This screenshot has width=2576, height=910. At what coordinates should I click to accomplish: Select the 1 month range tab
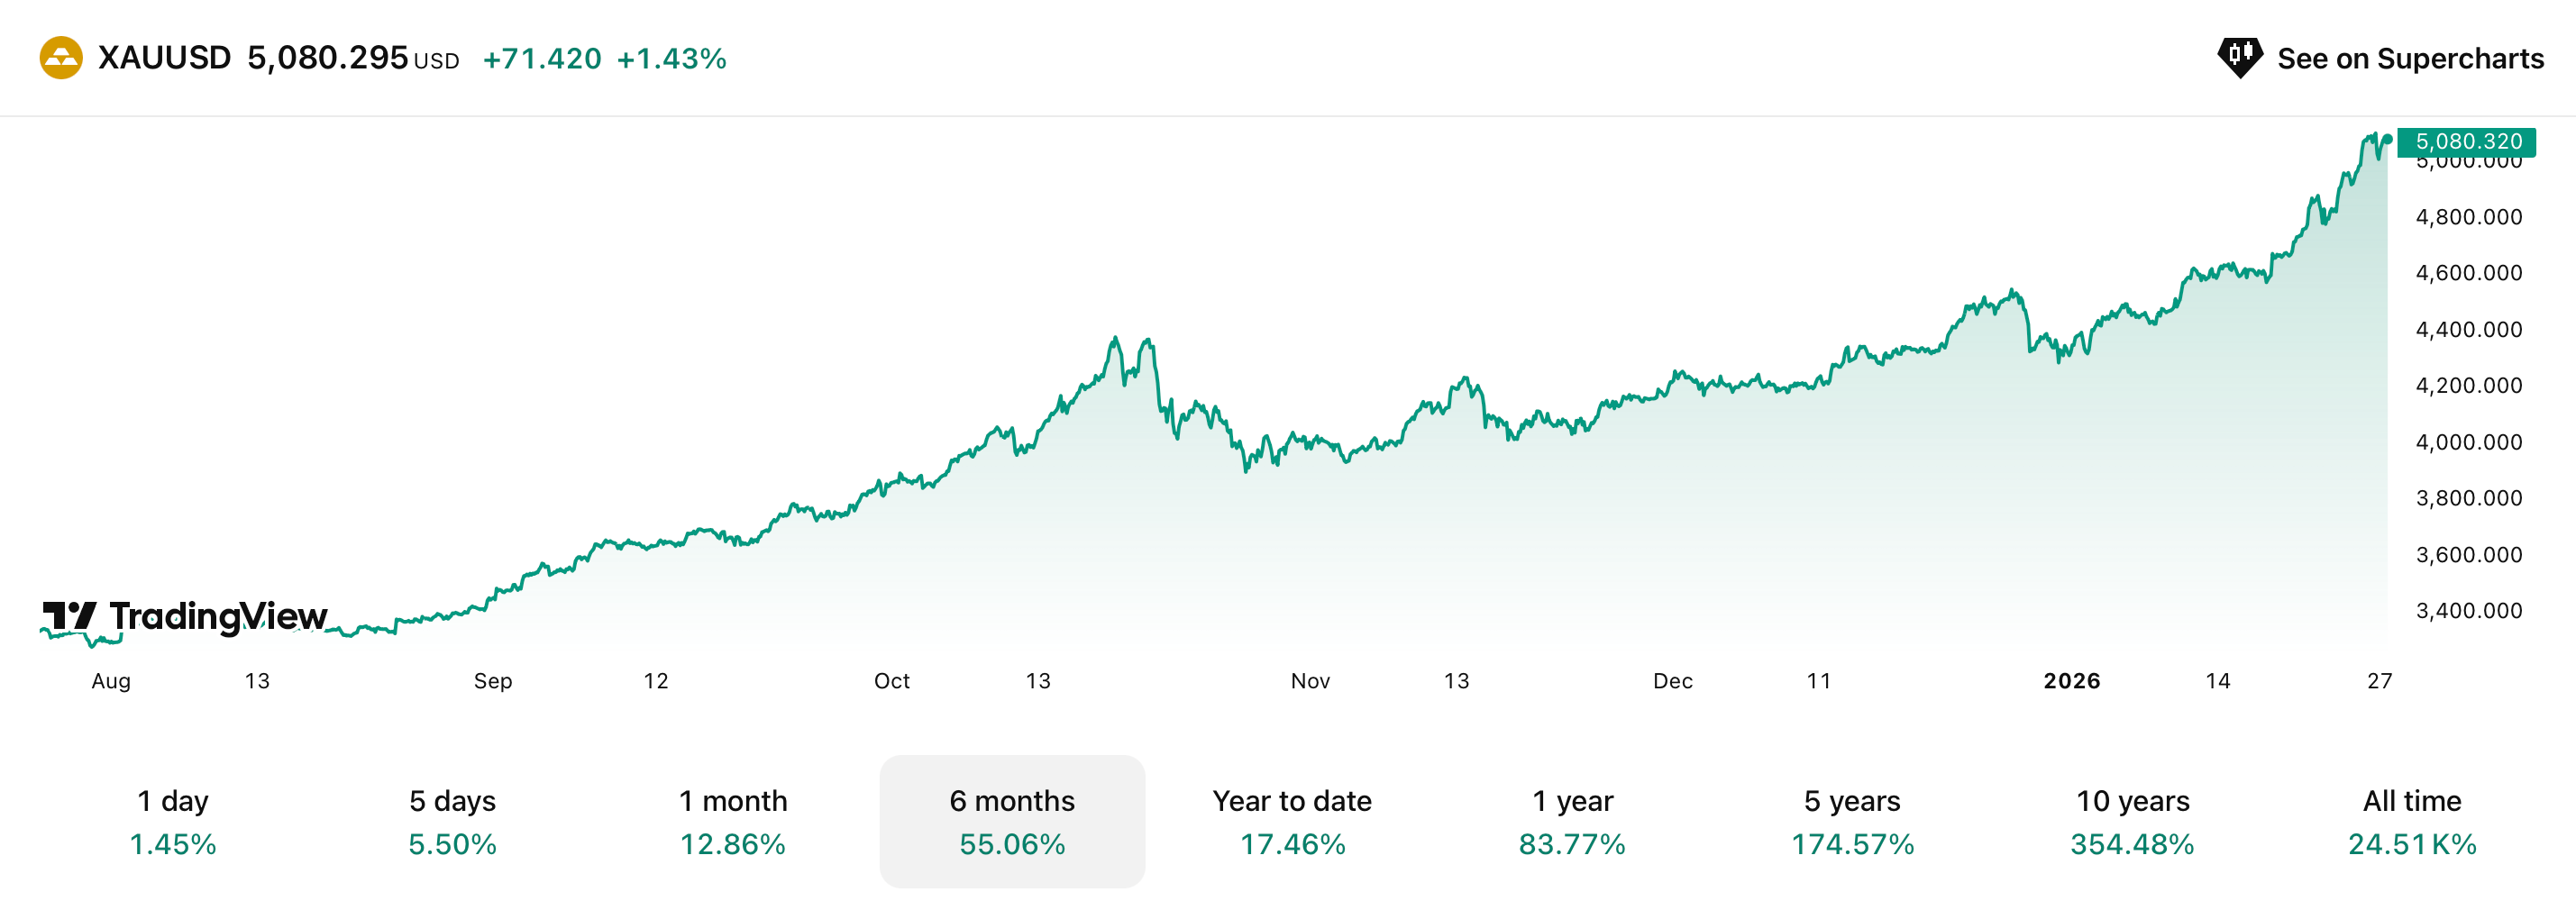pyautogui.click(x=732, y=822)
